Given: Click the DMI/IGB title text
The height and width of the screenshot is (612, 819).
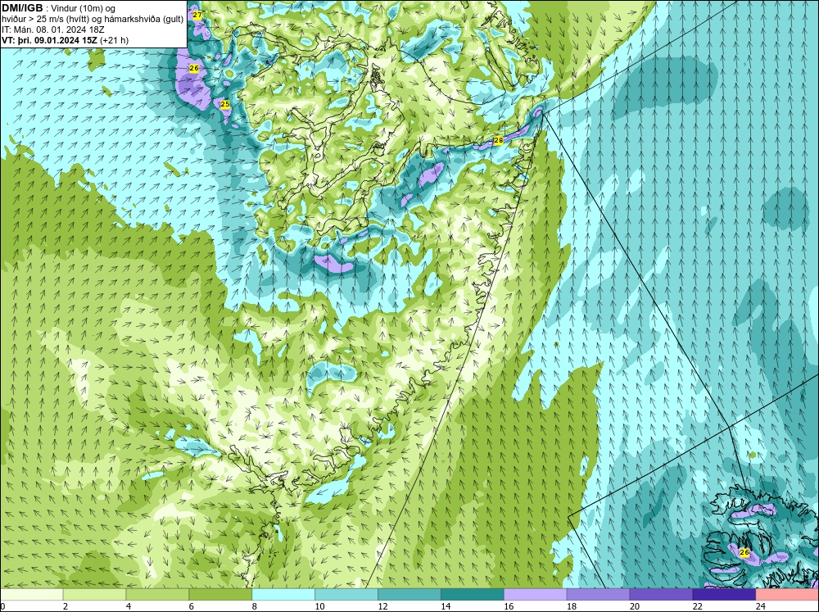Looking at the screenshot, I should (x=22, y=8).
